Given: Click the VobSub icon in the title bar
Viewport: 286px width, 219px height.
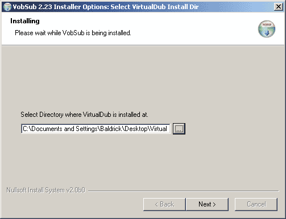Looking at the screenshot, I should 7,7.
